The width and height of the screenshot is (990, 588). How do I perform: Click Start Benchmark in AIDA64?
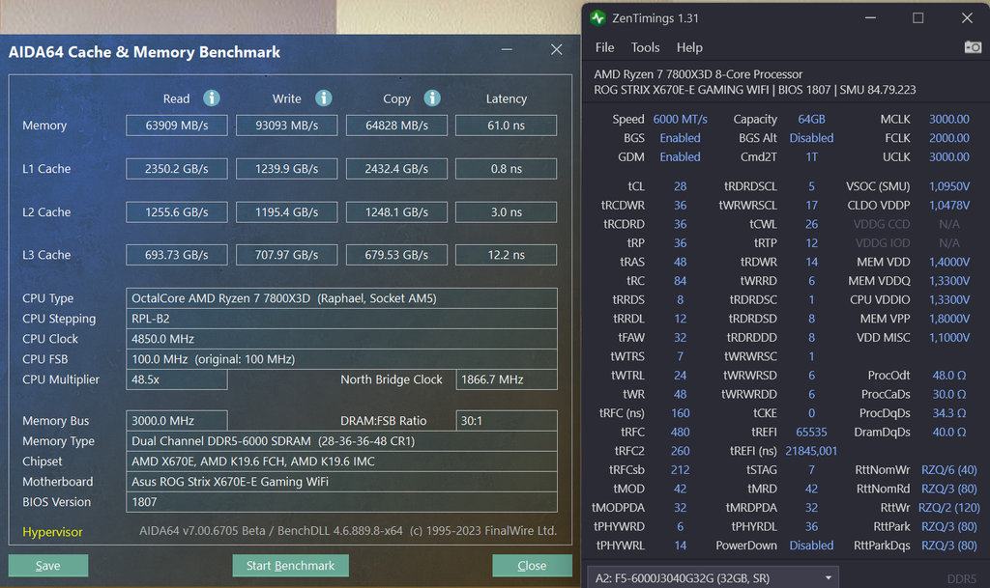click(x=290, y=566)
